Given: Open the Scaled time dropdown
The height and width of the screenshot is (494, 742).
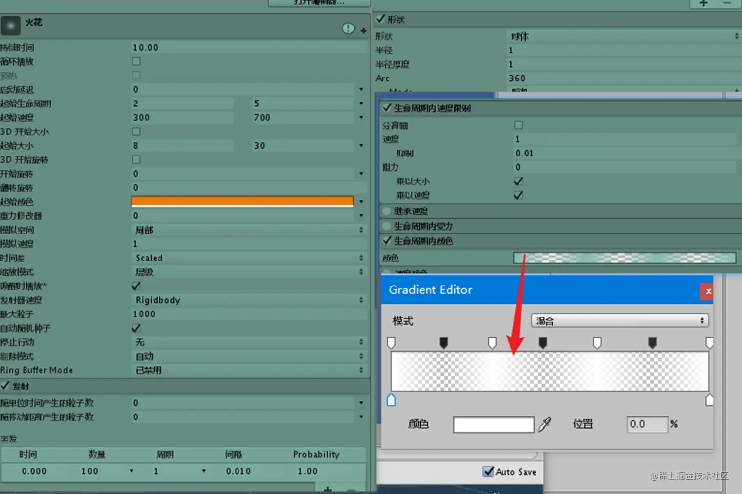Looking at the screenshot, I should click(x=249, y=258).
